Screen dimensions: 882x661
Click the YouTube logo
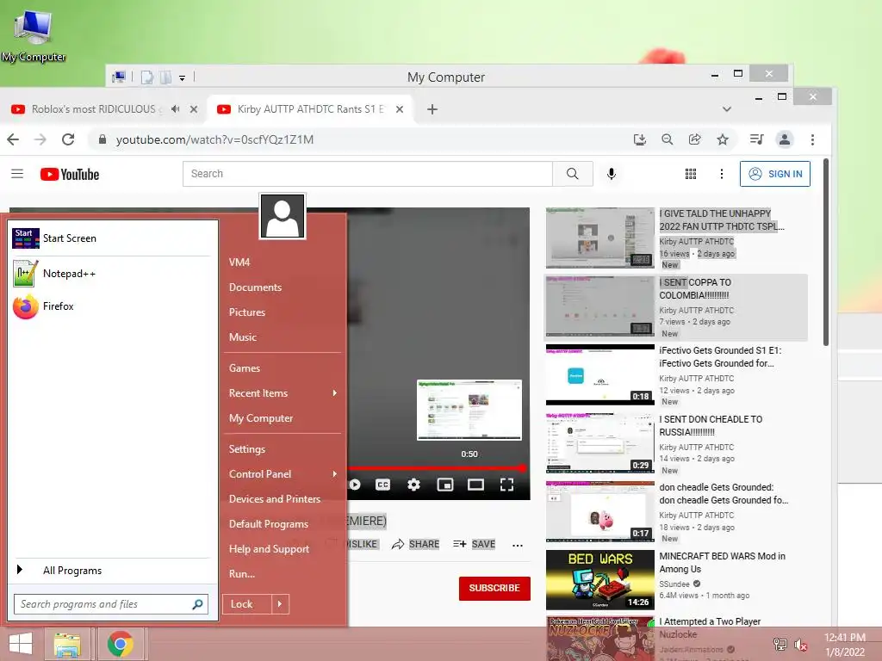click(70, 174)
